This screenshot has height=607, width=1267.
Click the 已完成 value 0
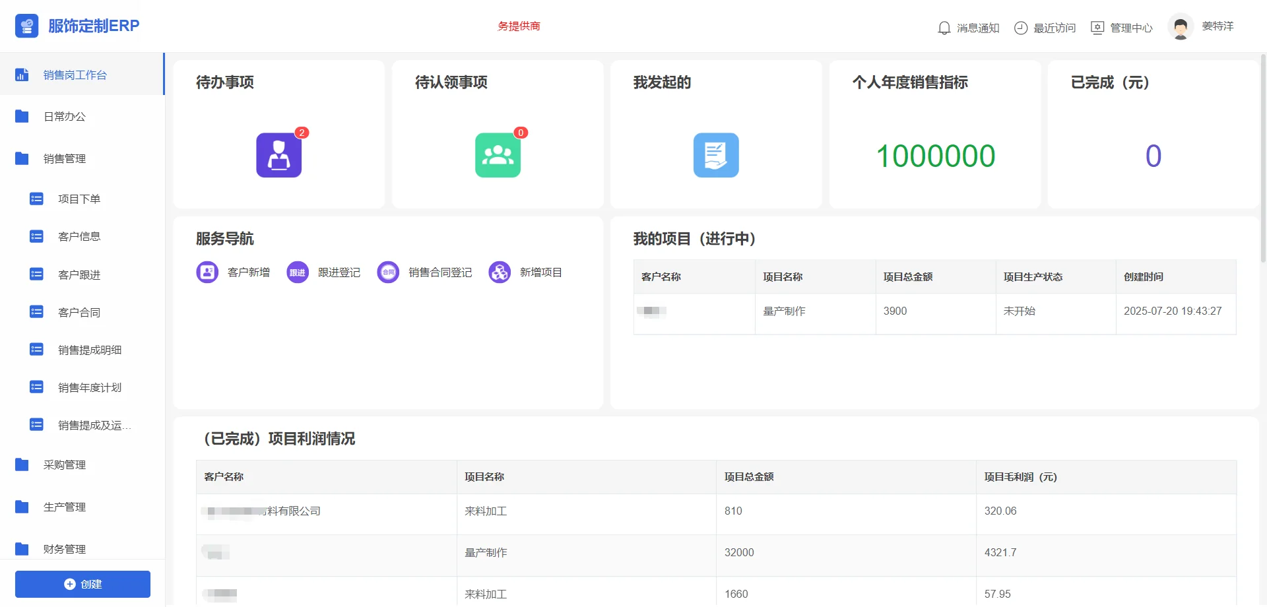[x=1153, y=156]
